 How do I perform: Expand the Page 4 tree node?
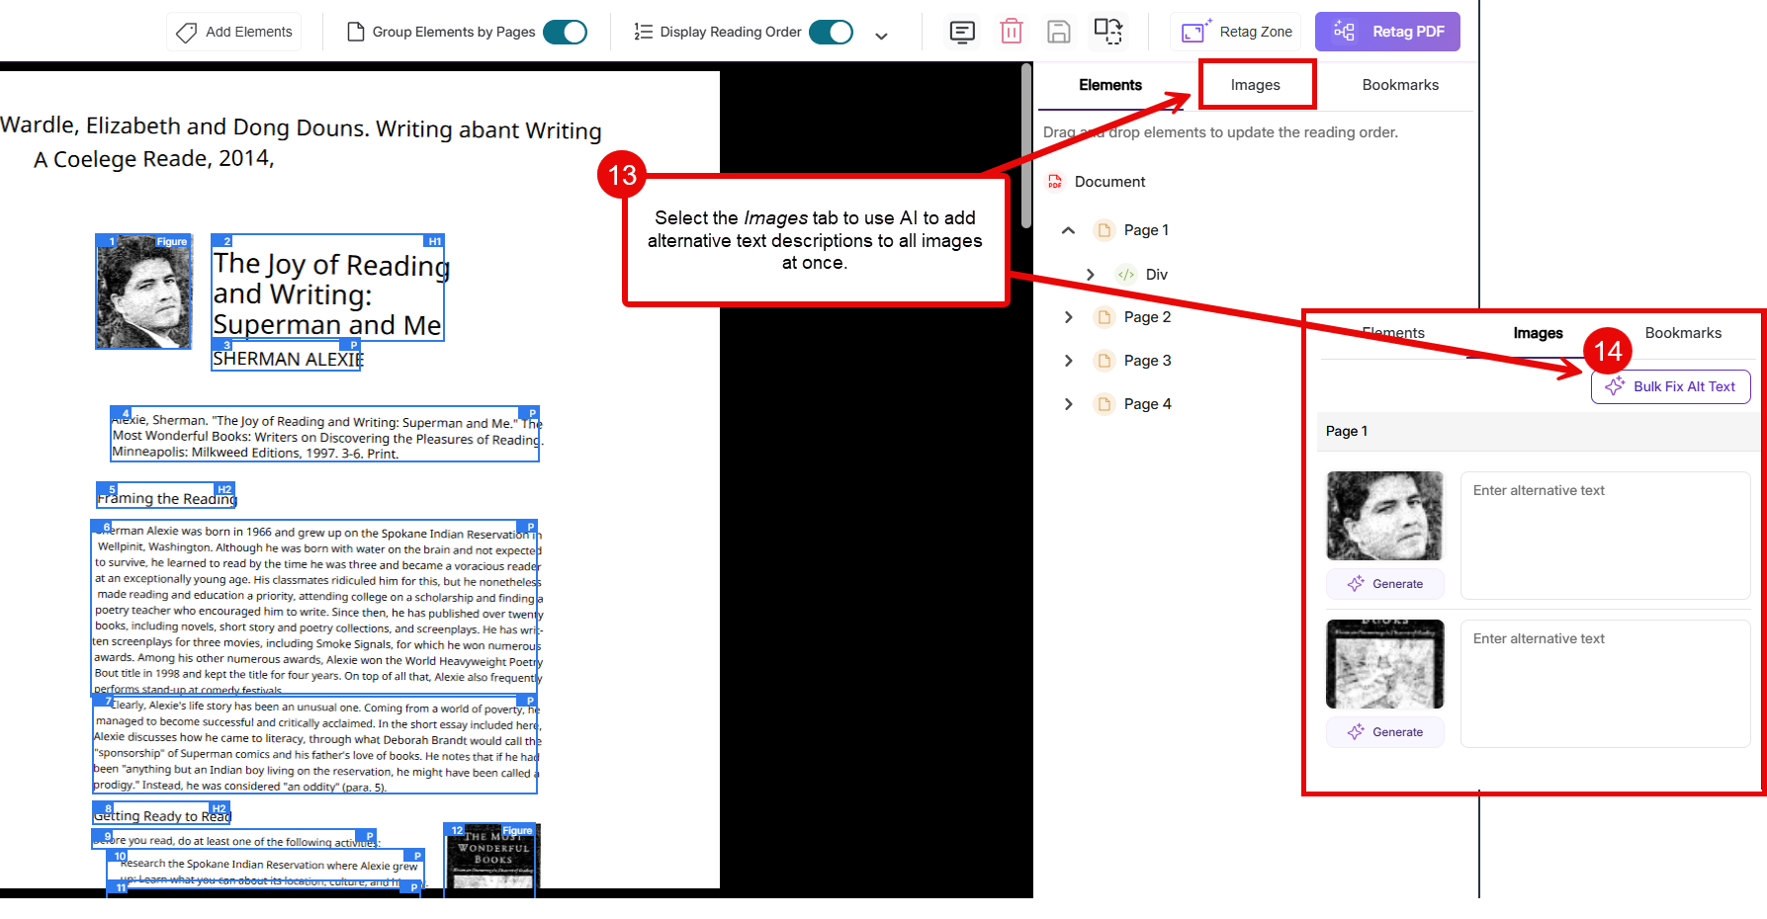(1068, 404)
